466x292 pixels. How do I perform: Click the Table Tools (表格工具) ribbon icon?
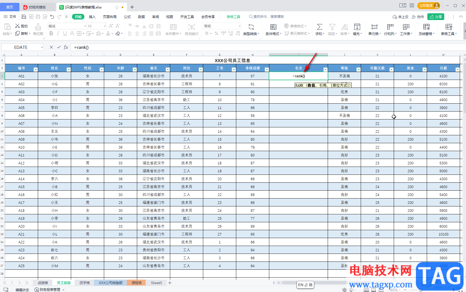pyautogui.click(x=449, y=27)
